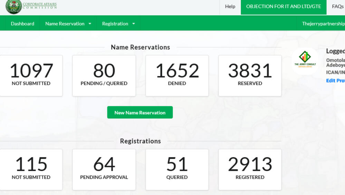345x195 pixels.
Task: Open the Help page
Action: (x=230, y=7)
